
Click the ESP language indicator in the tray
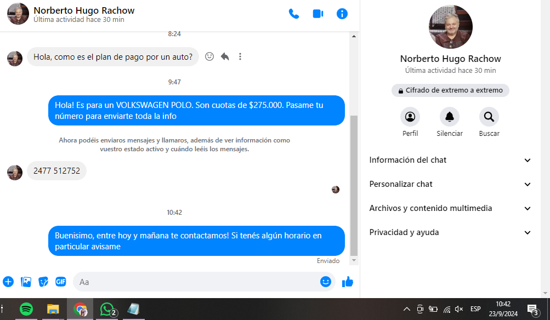475,309
